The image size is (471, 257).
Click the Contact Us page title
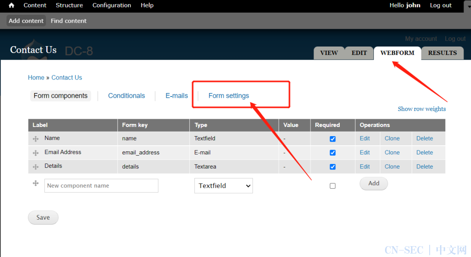point(33,50)
